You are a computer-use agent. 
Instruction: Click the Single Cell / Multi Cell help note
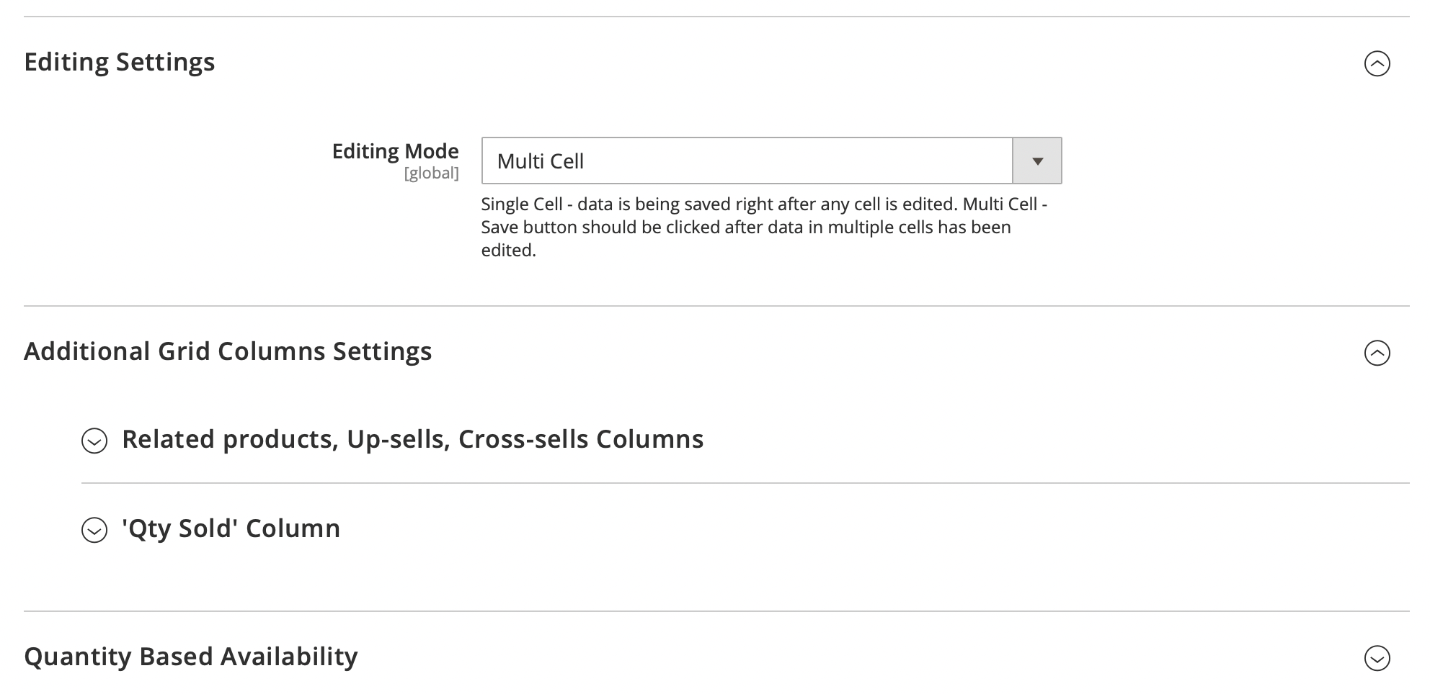point(764,227)
